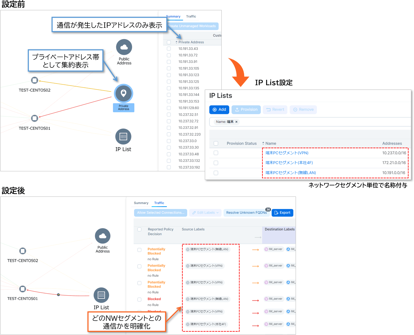Switch to the Traffic tab in 設定後 panel
The width and height of the screenshot is (414, 335).
click(159, 203)
